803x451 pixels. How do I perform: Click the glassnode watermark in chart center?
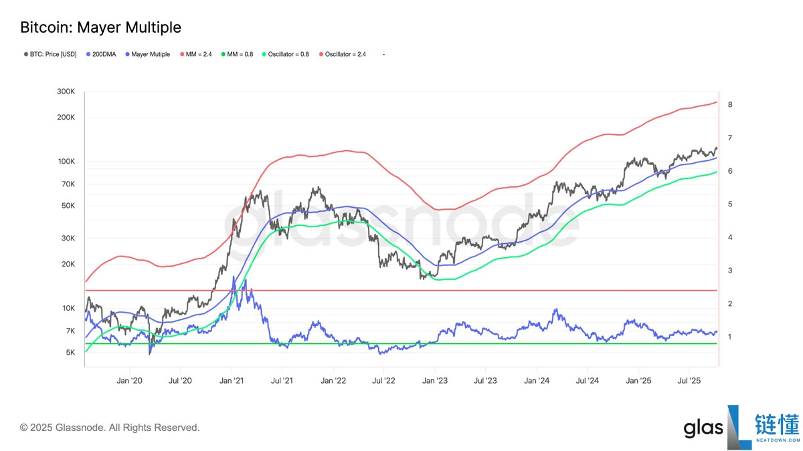[401, 220]
